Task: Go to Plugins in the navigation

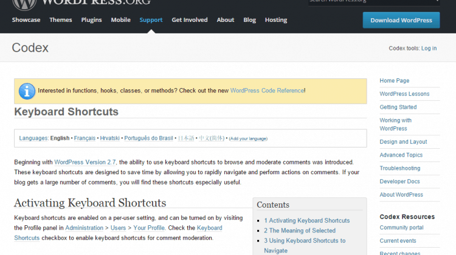Action: coord(91,20)
